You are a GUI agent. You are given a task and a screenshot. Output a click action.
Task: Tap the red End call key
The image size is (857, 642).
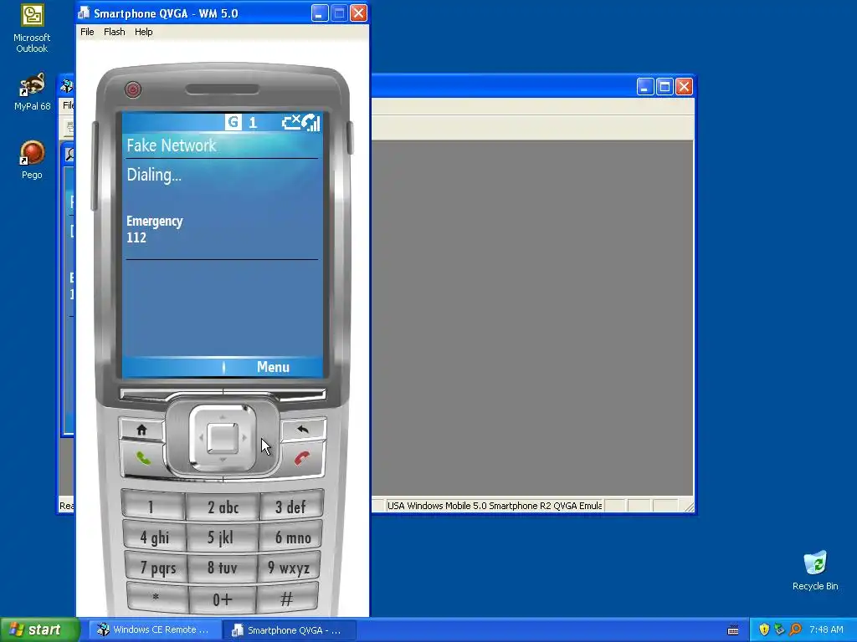point(301,458)
